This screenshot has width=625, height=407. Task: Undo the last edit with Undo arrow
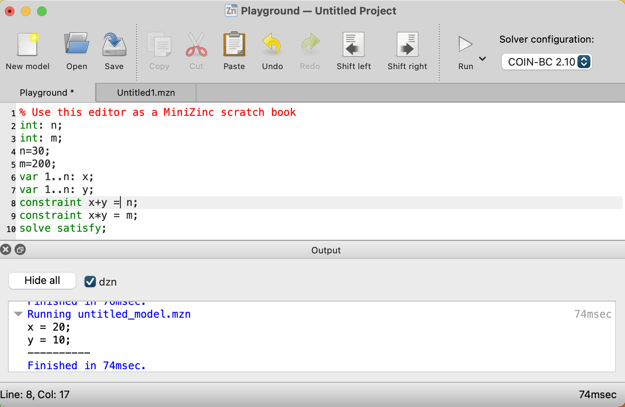point(272,44)
